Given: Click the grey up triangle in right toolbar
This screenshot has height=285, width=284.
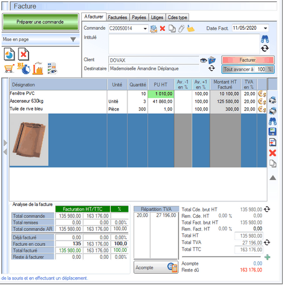Looking at the screenshot, I should [273, 178].
